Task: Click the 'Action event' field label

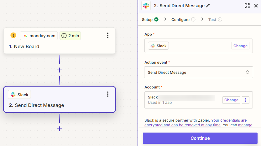Action: pos(156,63)
